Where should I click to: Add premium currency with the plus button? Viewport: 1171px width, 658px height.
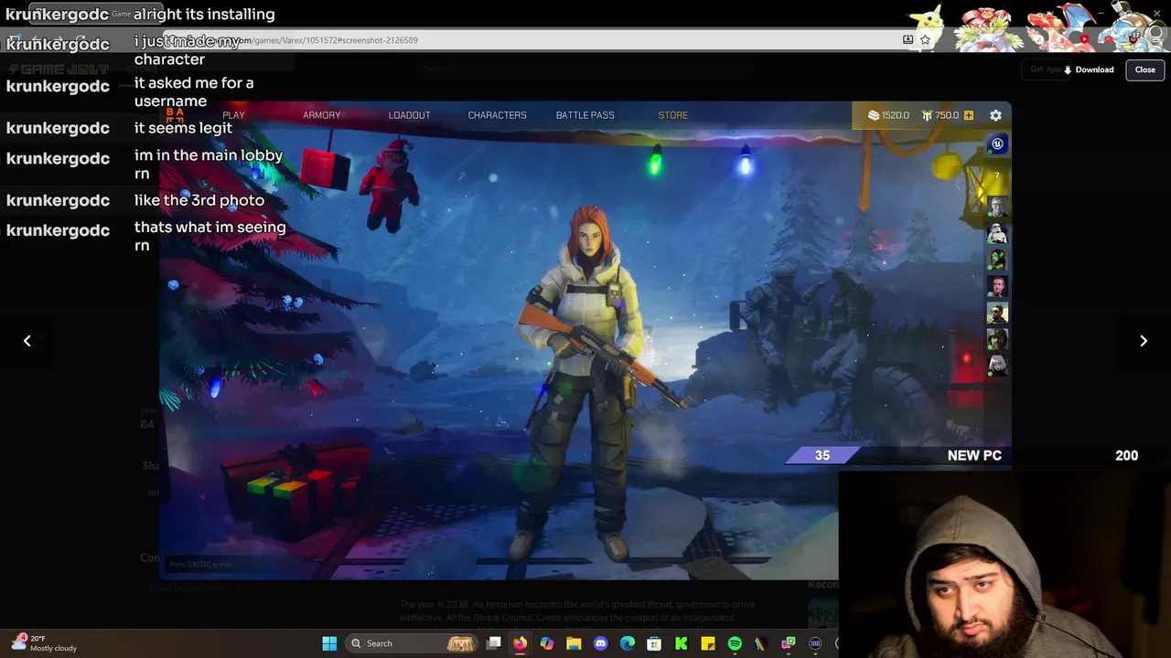tap(969, 115)
